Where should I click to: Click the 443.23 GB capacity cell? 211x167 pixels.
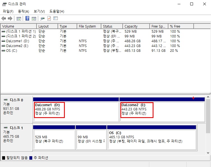[x=132, y=46]
